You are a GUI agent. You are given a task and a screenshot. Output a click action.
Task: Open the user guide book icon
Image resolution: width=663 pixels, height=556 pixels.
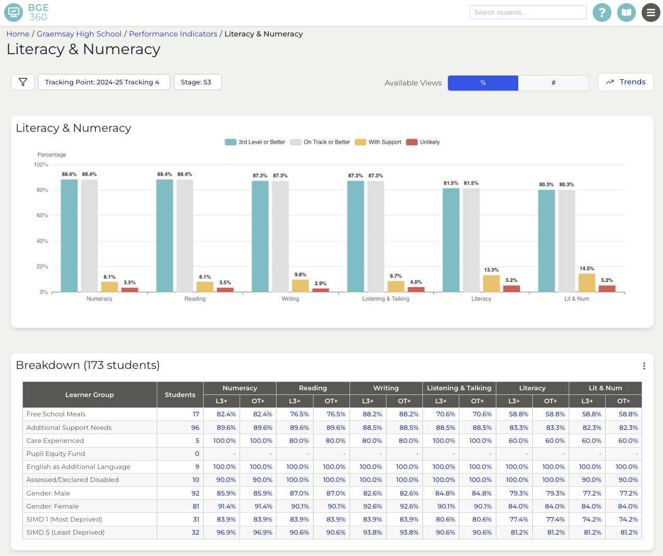click(x=627, y=13)
